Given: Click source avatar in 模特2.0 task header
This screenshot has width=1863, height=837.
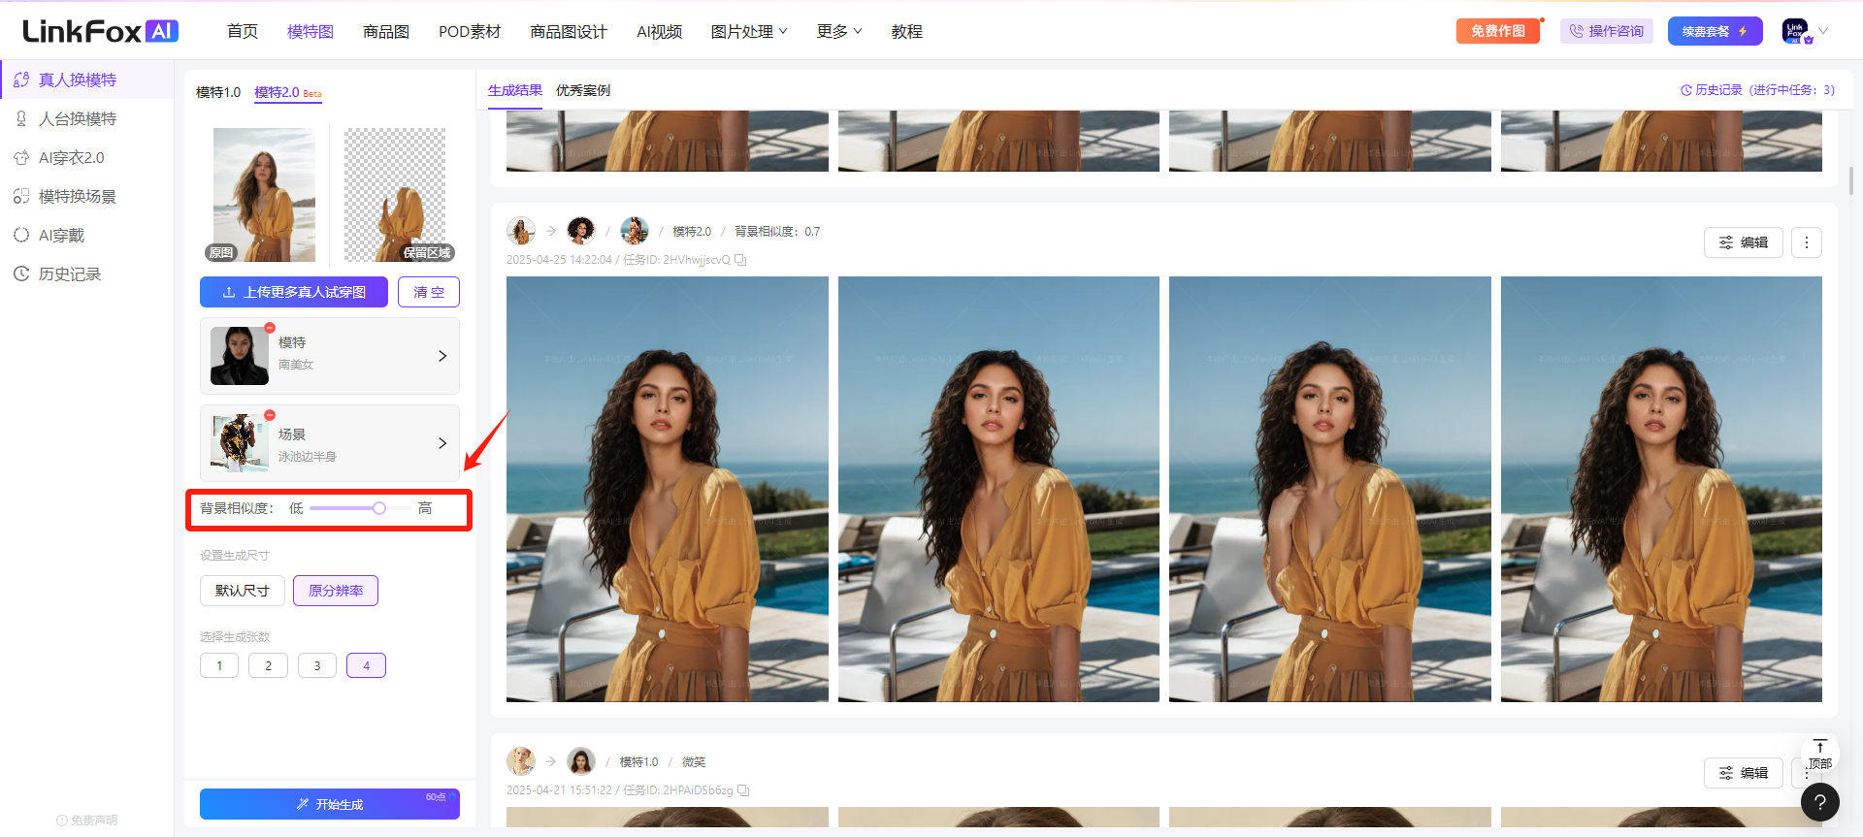Looking at the screenshot, I should [x=521, y=231].
